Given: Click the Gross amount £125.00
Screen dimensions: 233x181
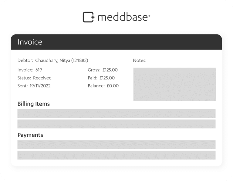Looking at the screenshot, I should pos(110,70).
